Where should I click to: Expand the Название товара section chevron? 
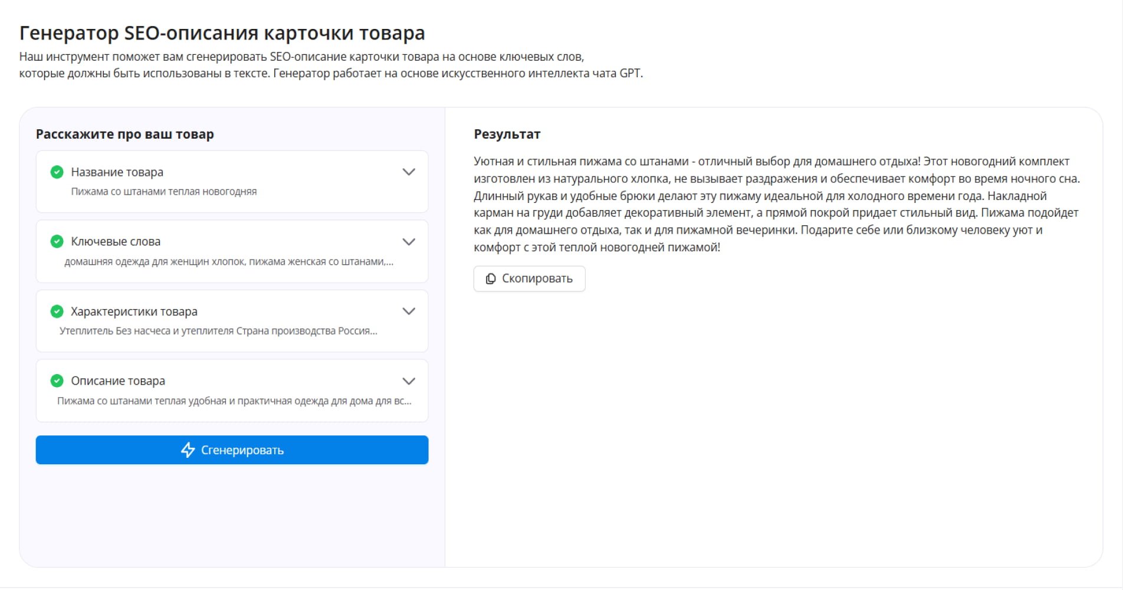[x=409, y=172]
